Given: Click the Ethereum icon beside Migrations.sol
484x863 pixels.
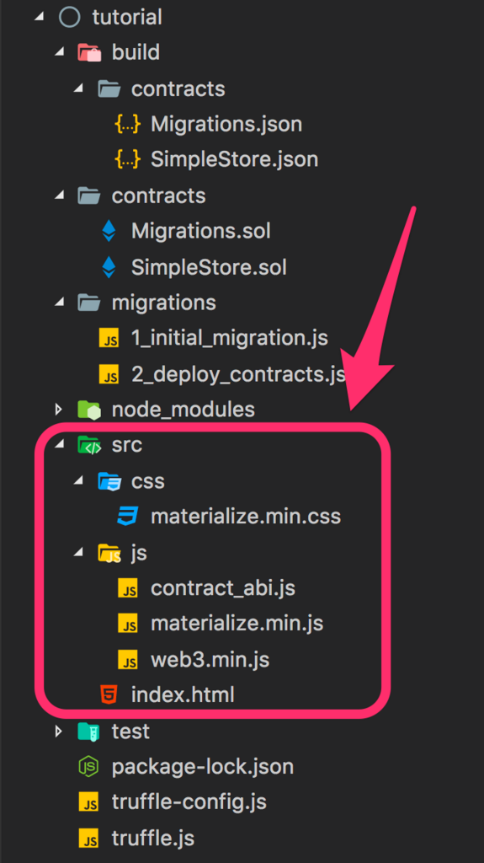Looking at the screenshot, I should pos(109,231).
